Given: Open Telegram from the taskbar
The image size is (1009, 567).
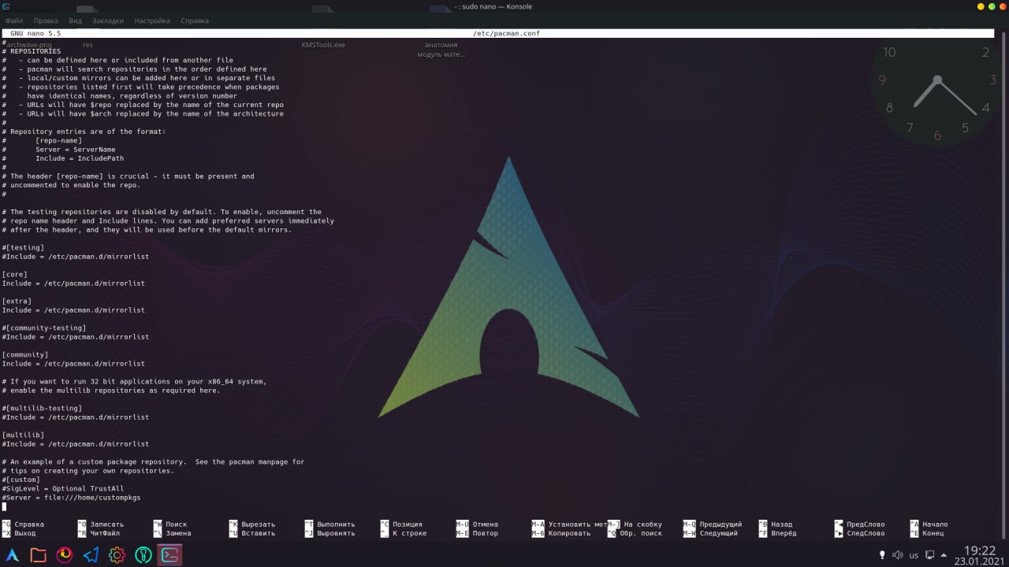Looking at the screenshot, I should 91,554.
